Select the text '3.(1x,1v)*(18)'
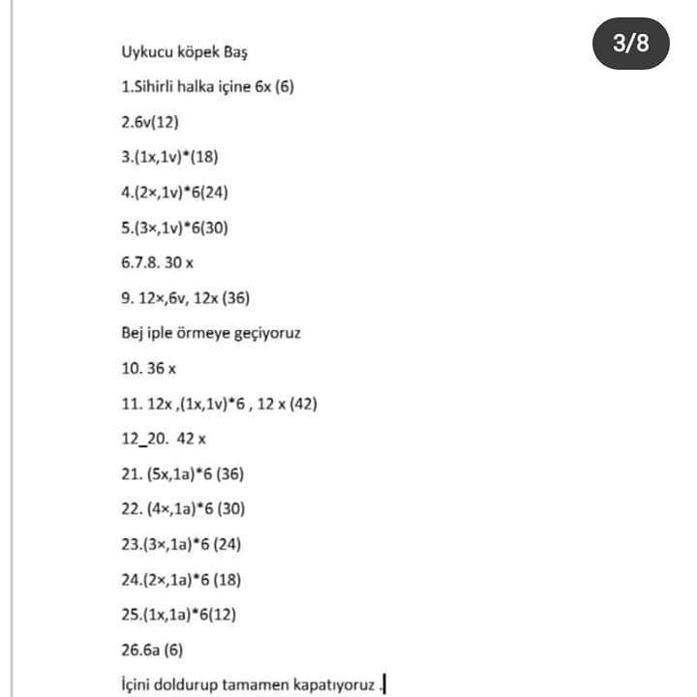The width and height of the screenshot is (697, 697). [169, 157]
